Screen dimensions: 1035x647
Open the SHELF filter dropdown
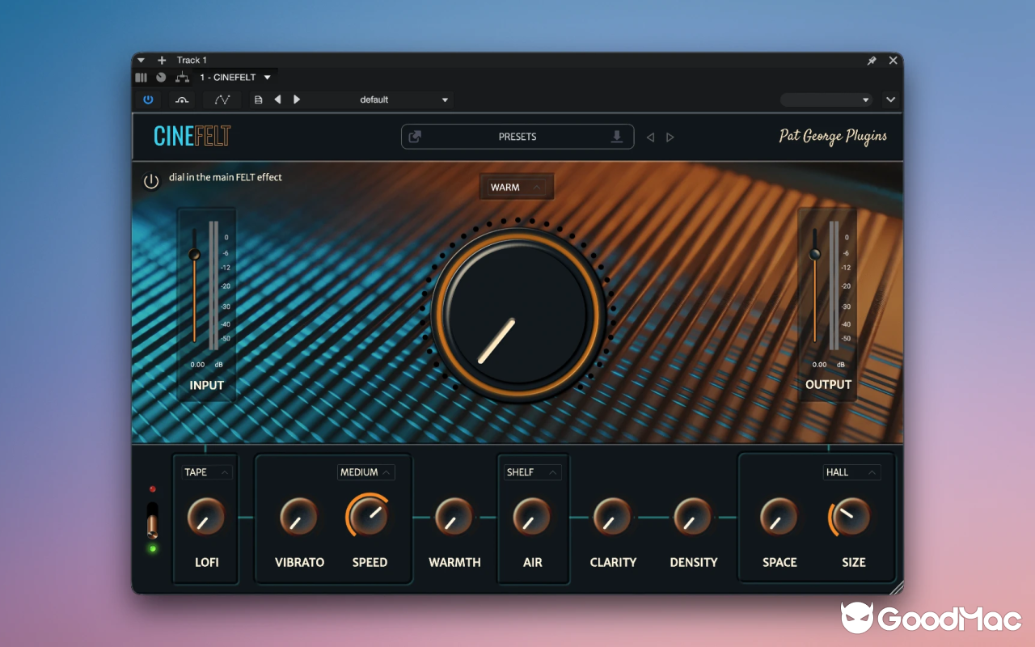point(532,472)
